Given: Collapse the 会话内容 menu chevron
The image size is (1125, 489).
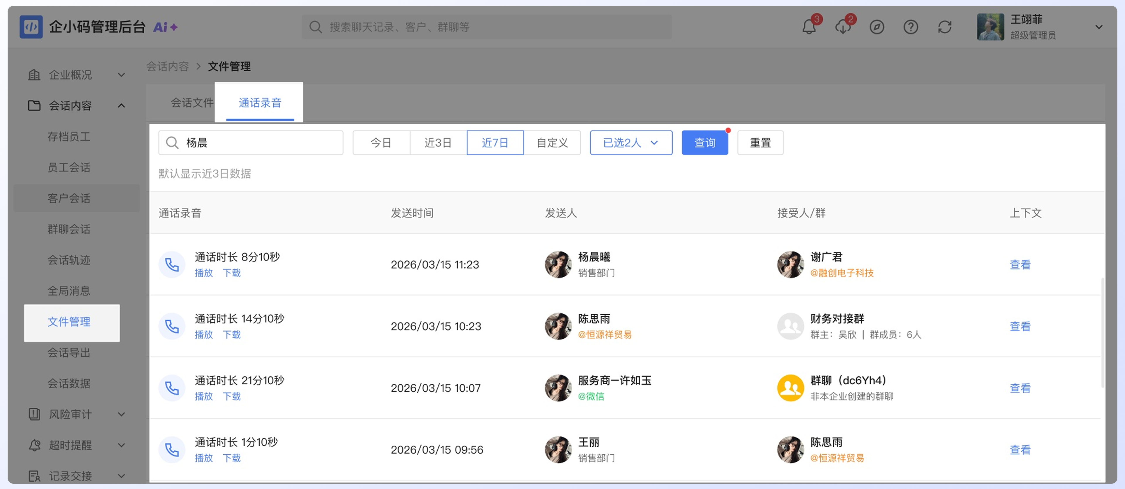Looking at the screenshot, I should click(x=121, y=106).
